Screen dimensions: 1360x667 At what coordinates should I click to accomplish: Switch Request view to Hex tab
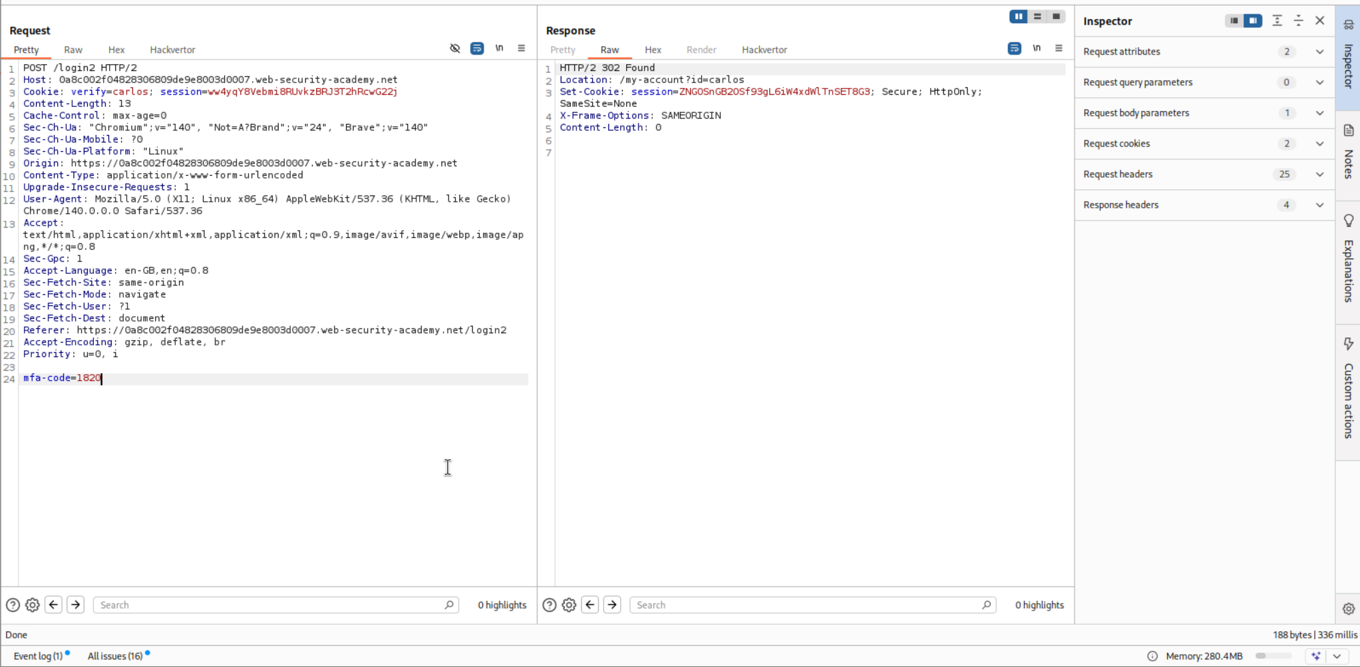[x=116, y=50]
